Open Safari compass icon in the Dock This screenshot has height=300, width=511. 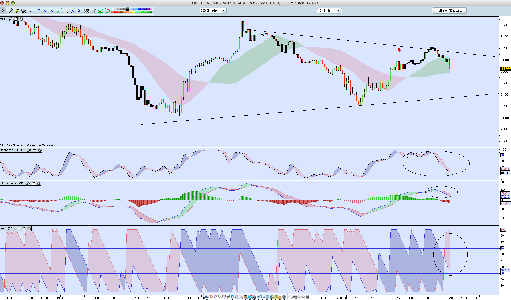pos(284,297)
